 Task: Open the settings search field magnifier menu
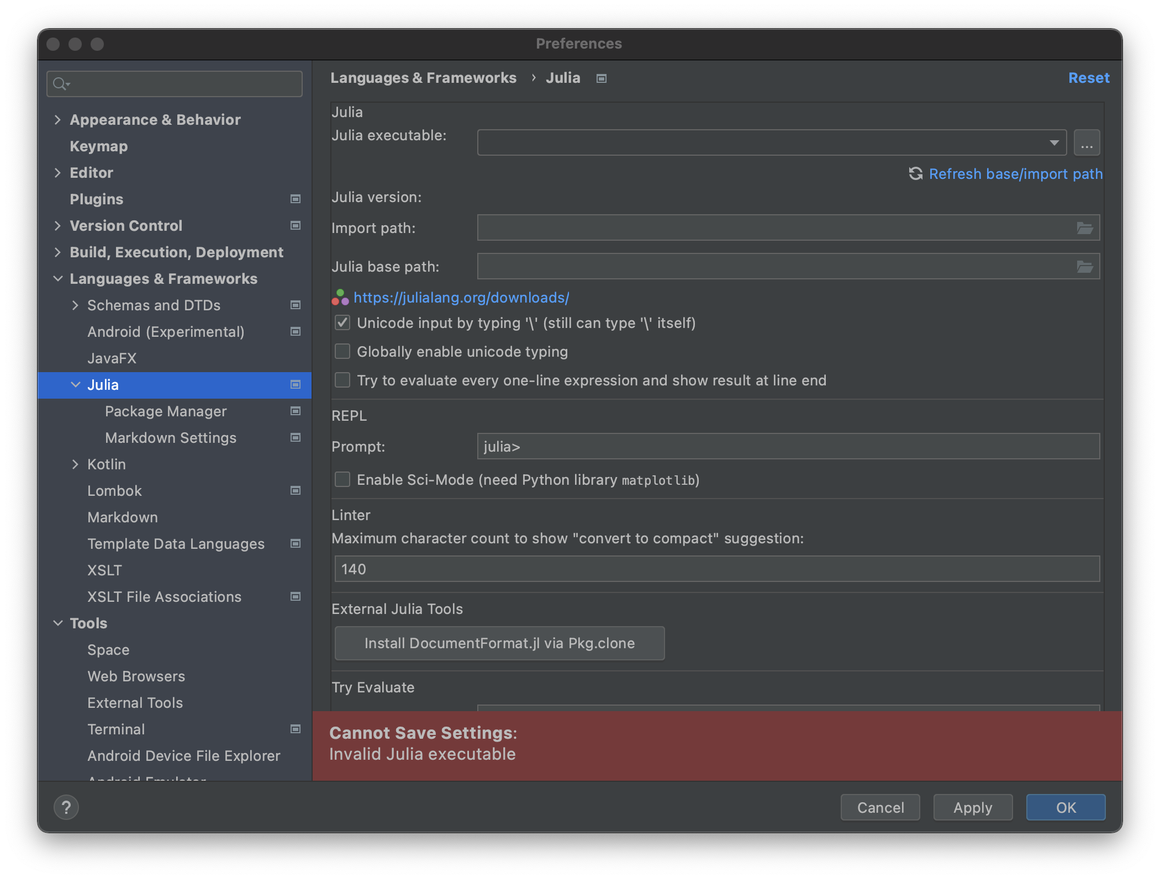point(61,84)
